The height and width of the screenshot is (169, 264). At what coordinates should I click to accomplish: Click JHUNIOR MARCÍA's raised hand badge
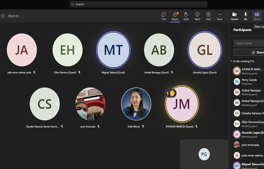coord(171,93)
